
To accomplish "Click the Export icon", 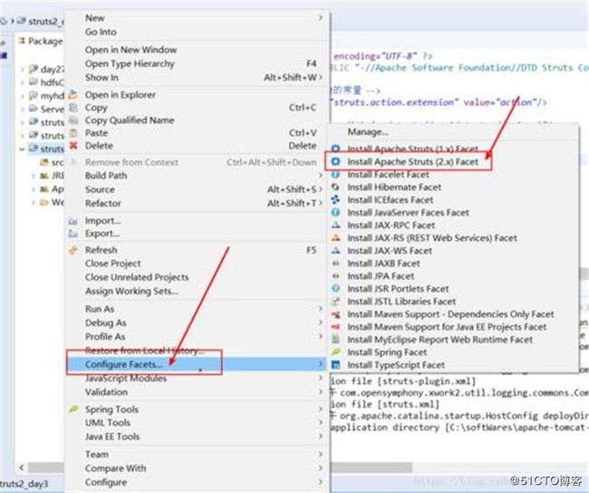I will (x=72, y=234).
